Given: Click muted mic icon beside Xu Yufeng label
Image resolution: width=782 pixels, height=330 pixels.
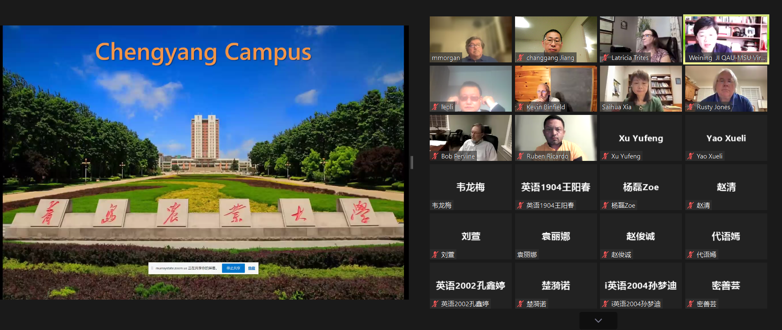Looking at the screenshot, I should click(x=605, y=156).
